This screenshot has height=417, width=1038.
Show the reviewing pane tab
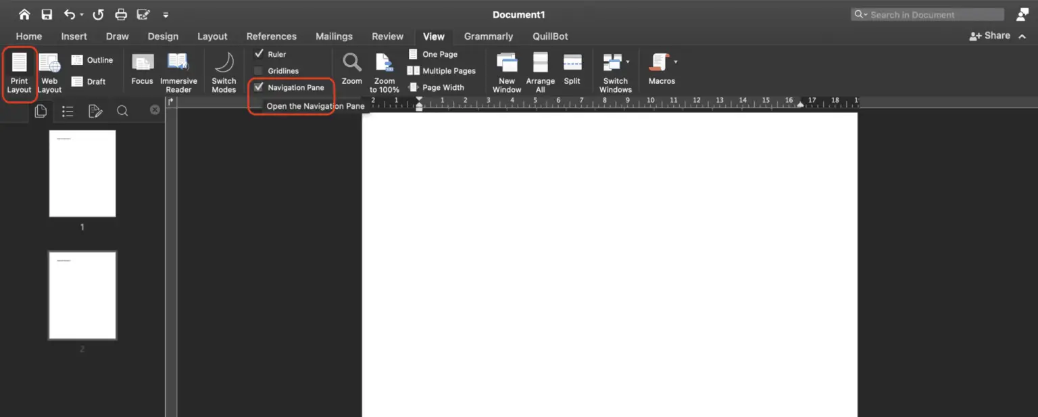[x=95, y=111]
